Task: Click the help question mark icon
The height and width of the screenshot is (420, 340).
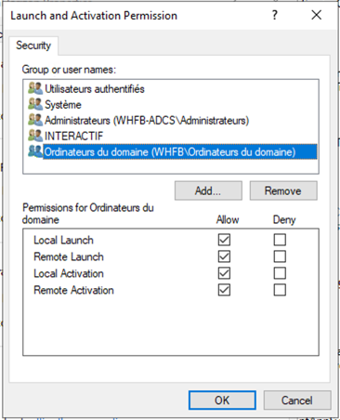Action: point(275,15)
